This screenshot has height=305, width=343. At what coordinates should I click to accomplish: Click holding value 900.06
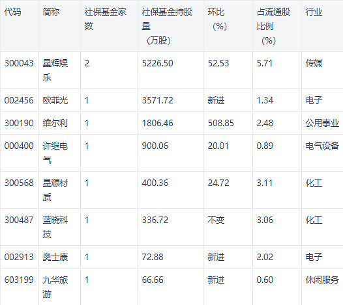155,146
